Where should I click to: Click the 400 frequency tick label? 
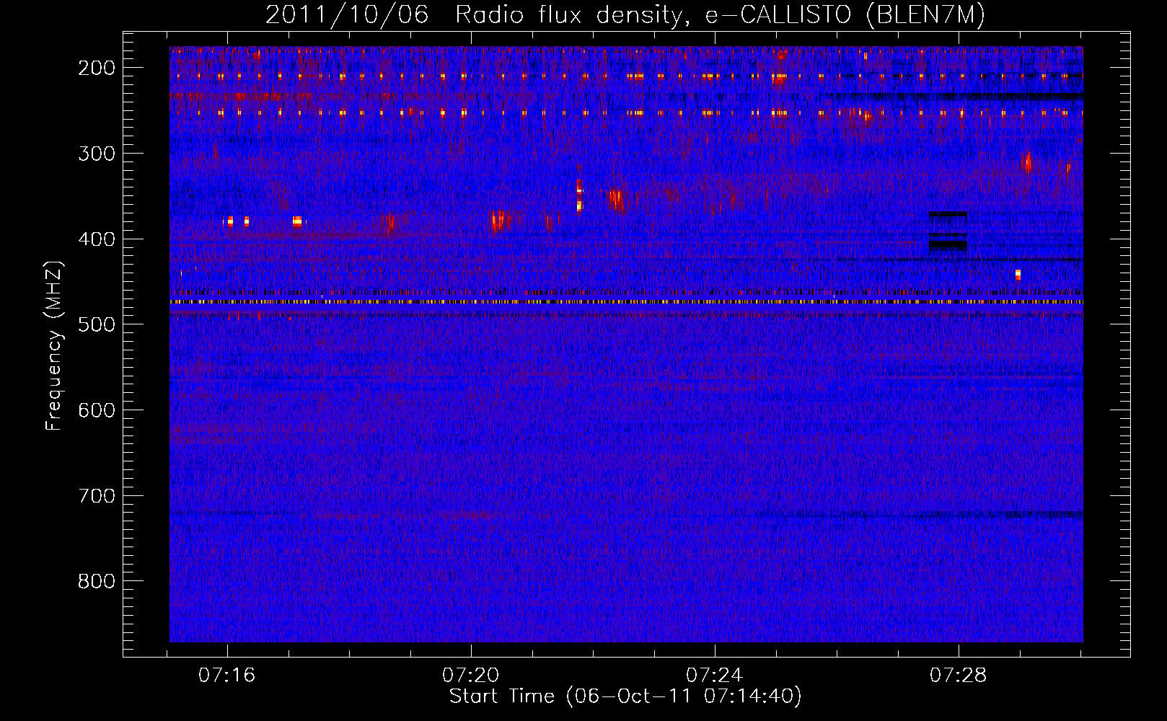(96, 239)
